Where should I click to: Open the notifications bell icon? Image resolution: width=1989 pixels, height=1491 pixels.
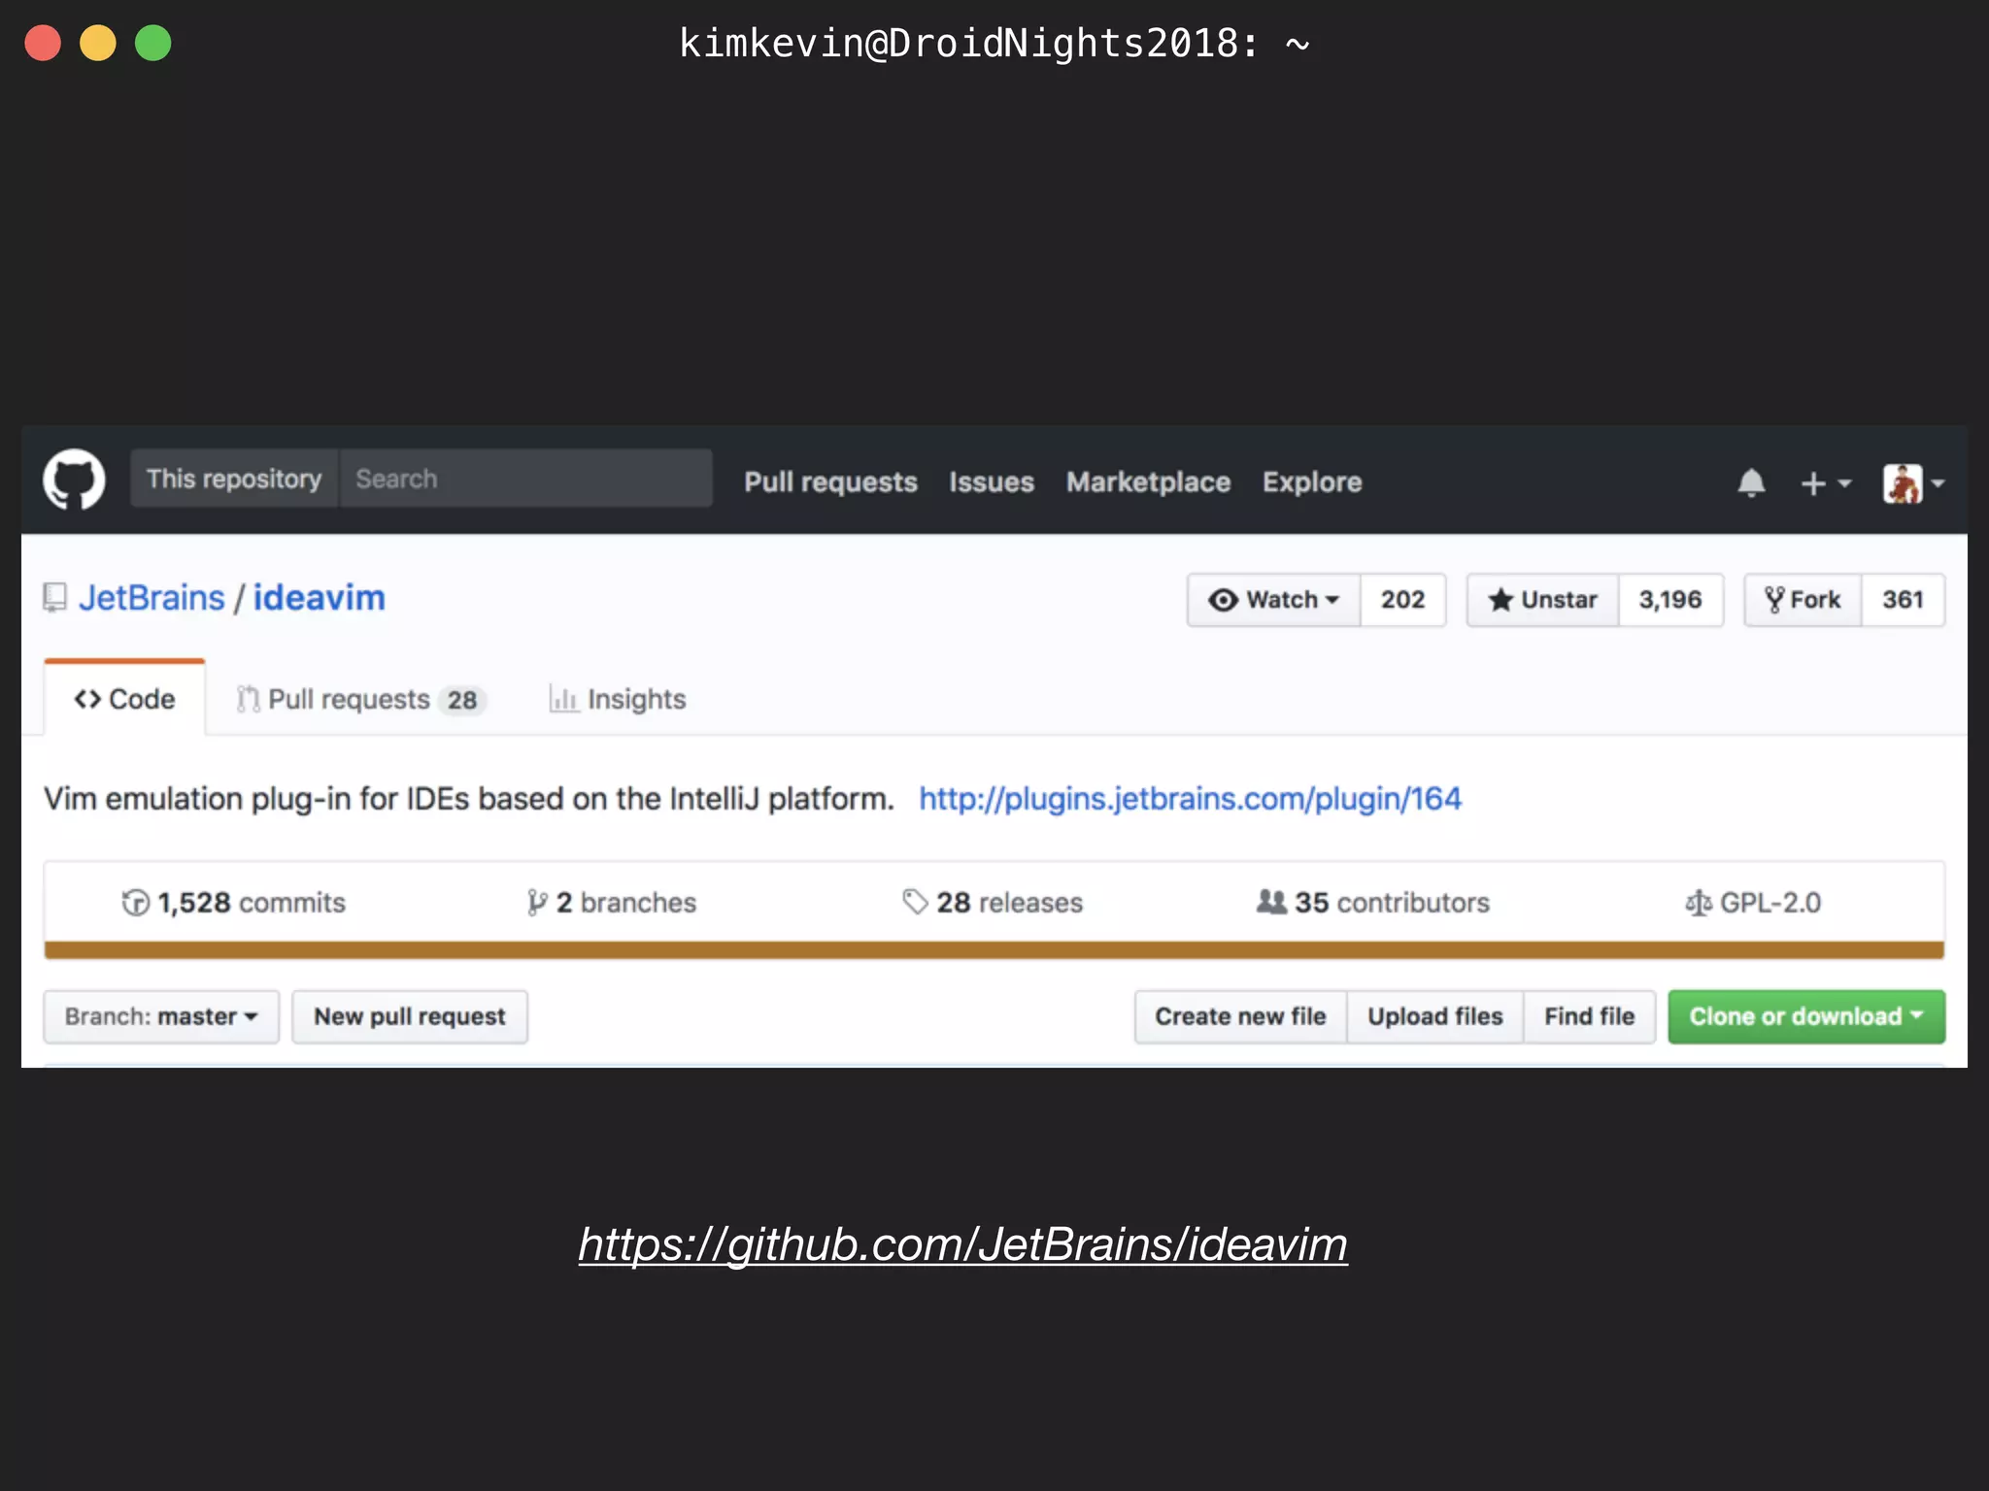1751,482
